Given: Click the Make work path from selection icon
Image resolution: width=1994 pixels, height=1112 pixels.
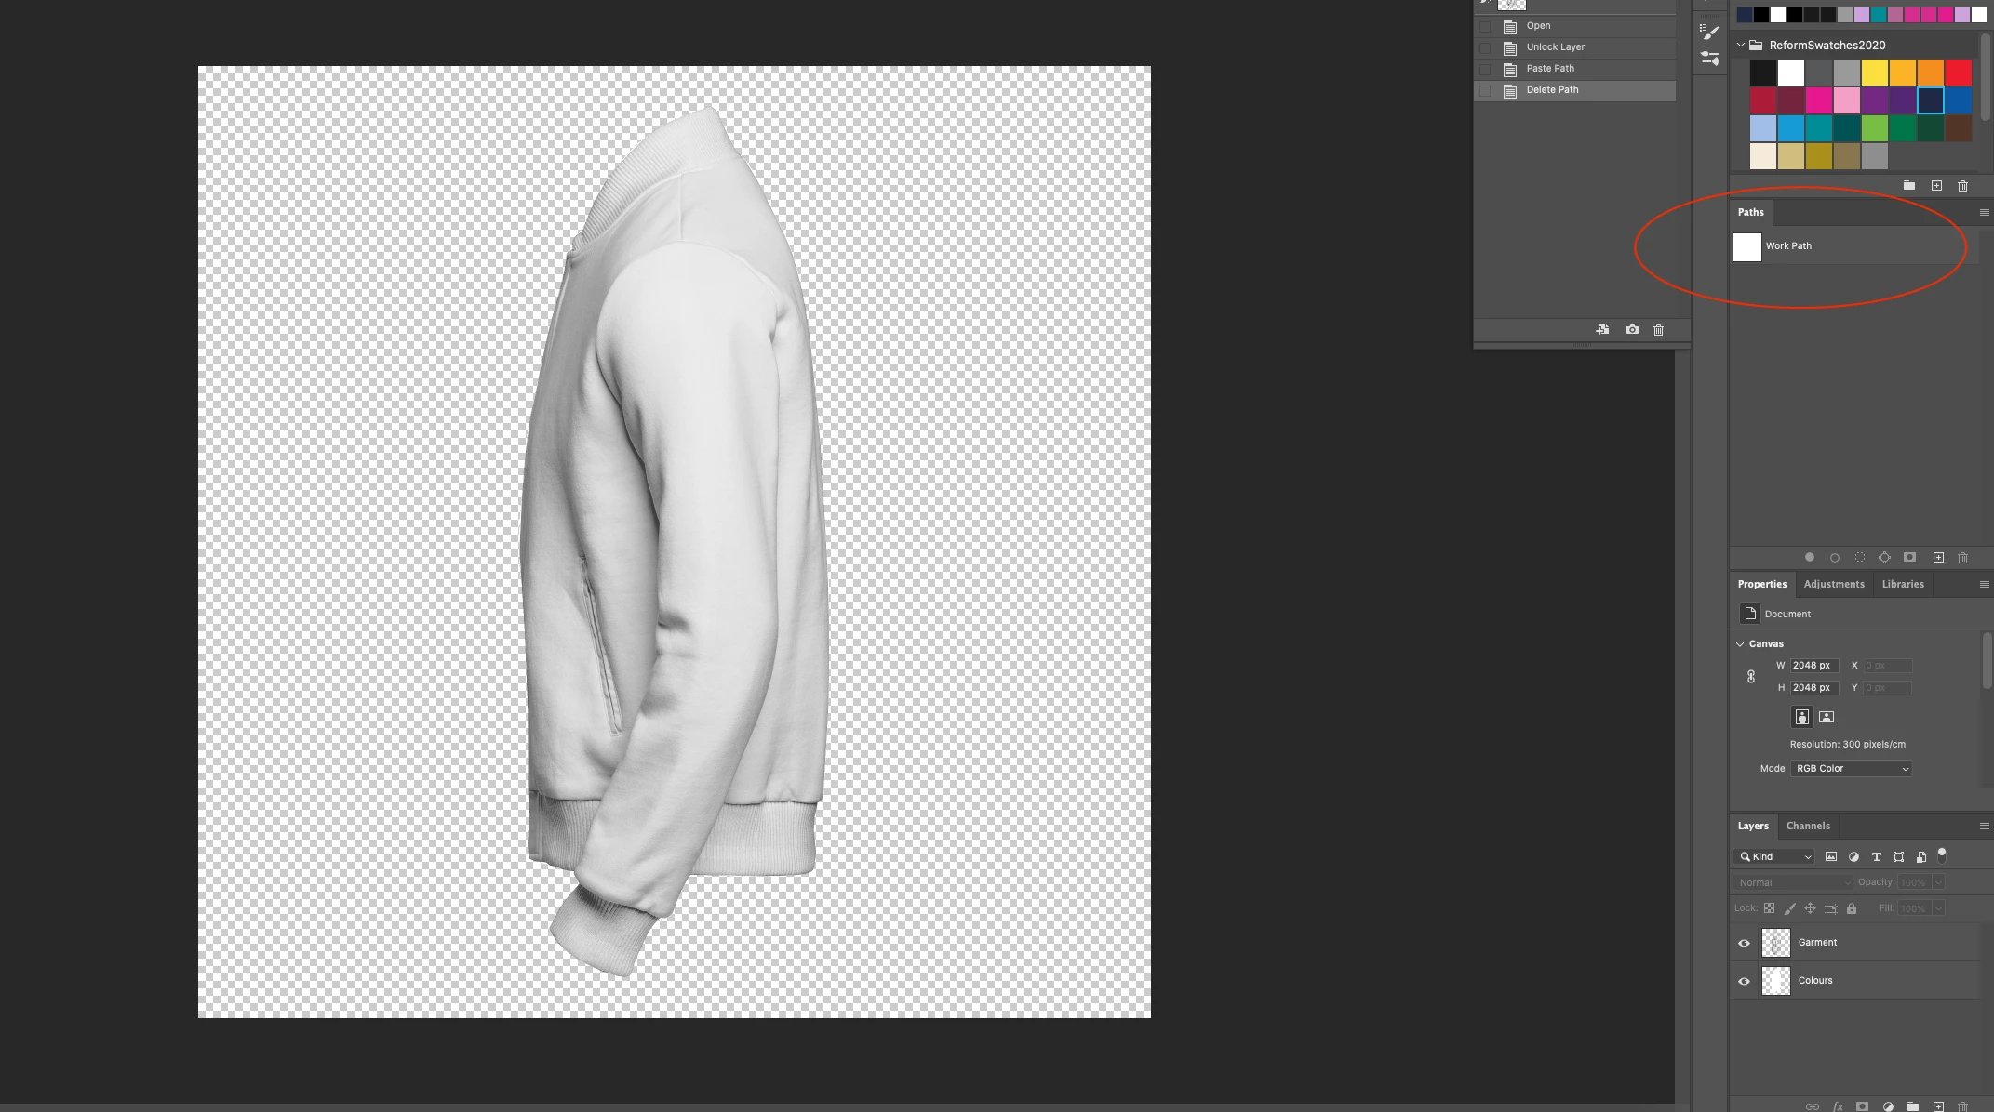Looking at the screenshot, I should point(1884,558).
